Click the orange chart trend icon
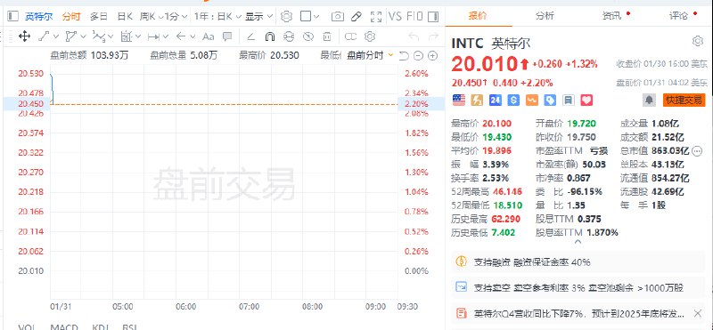713x330 pixels. pyautogui.click(x=531, y=101)
